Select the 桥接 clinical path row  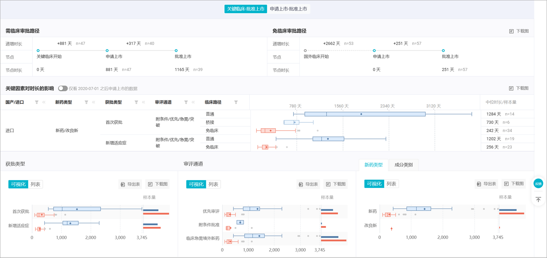point(209,122)
